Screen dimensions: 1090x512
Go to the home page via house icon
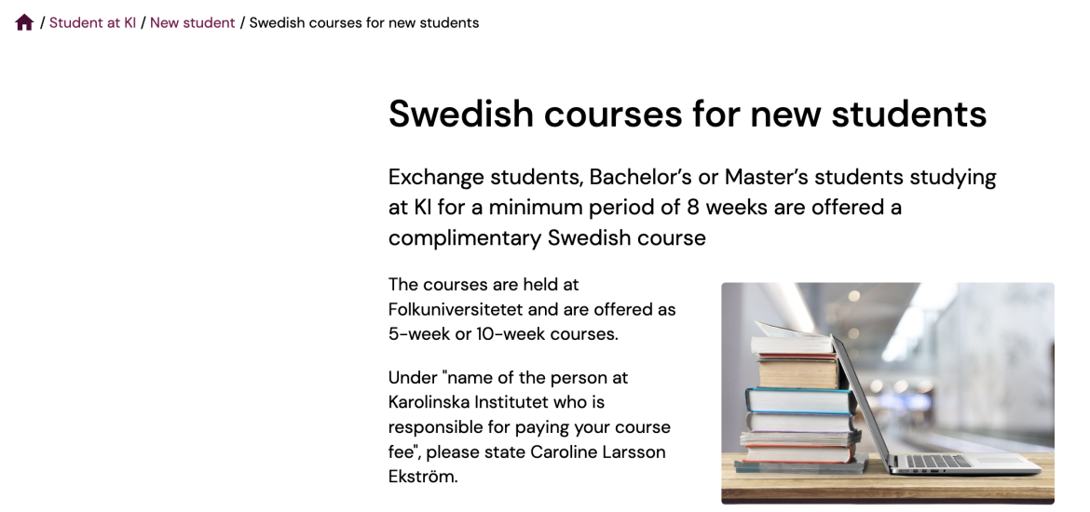point(24,22)
